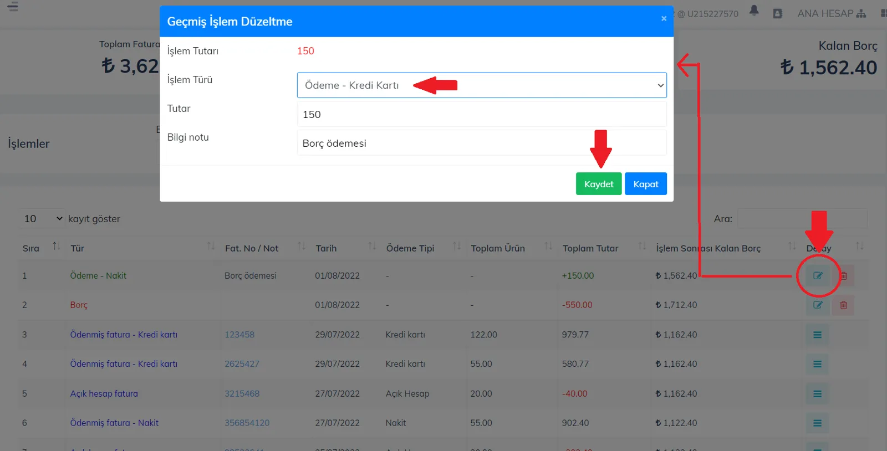Click the Kalan Borç total ₺ 1,562.40
The height and width of the screenshot is (451, 887).
(x=829, y=68)
